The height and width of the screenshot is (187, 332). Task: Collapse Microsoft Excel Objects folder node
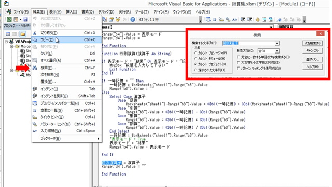click(12, 46)
